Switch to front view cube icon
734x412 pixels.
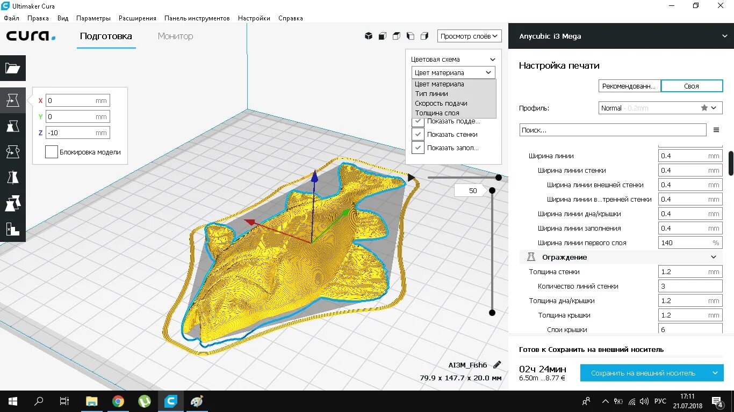point(383,36)
